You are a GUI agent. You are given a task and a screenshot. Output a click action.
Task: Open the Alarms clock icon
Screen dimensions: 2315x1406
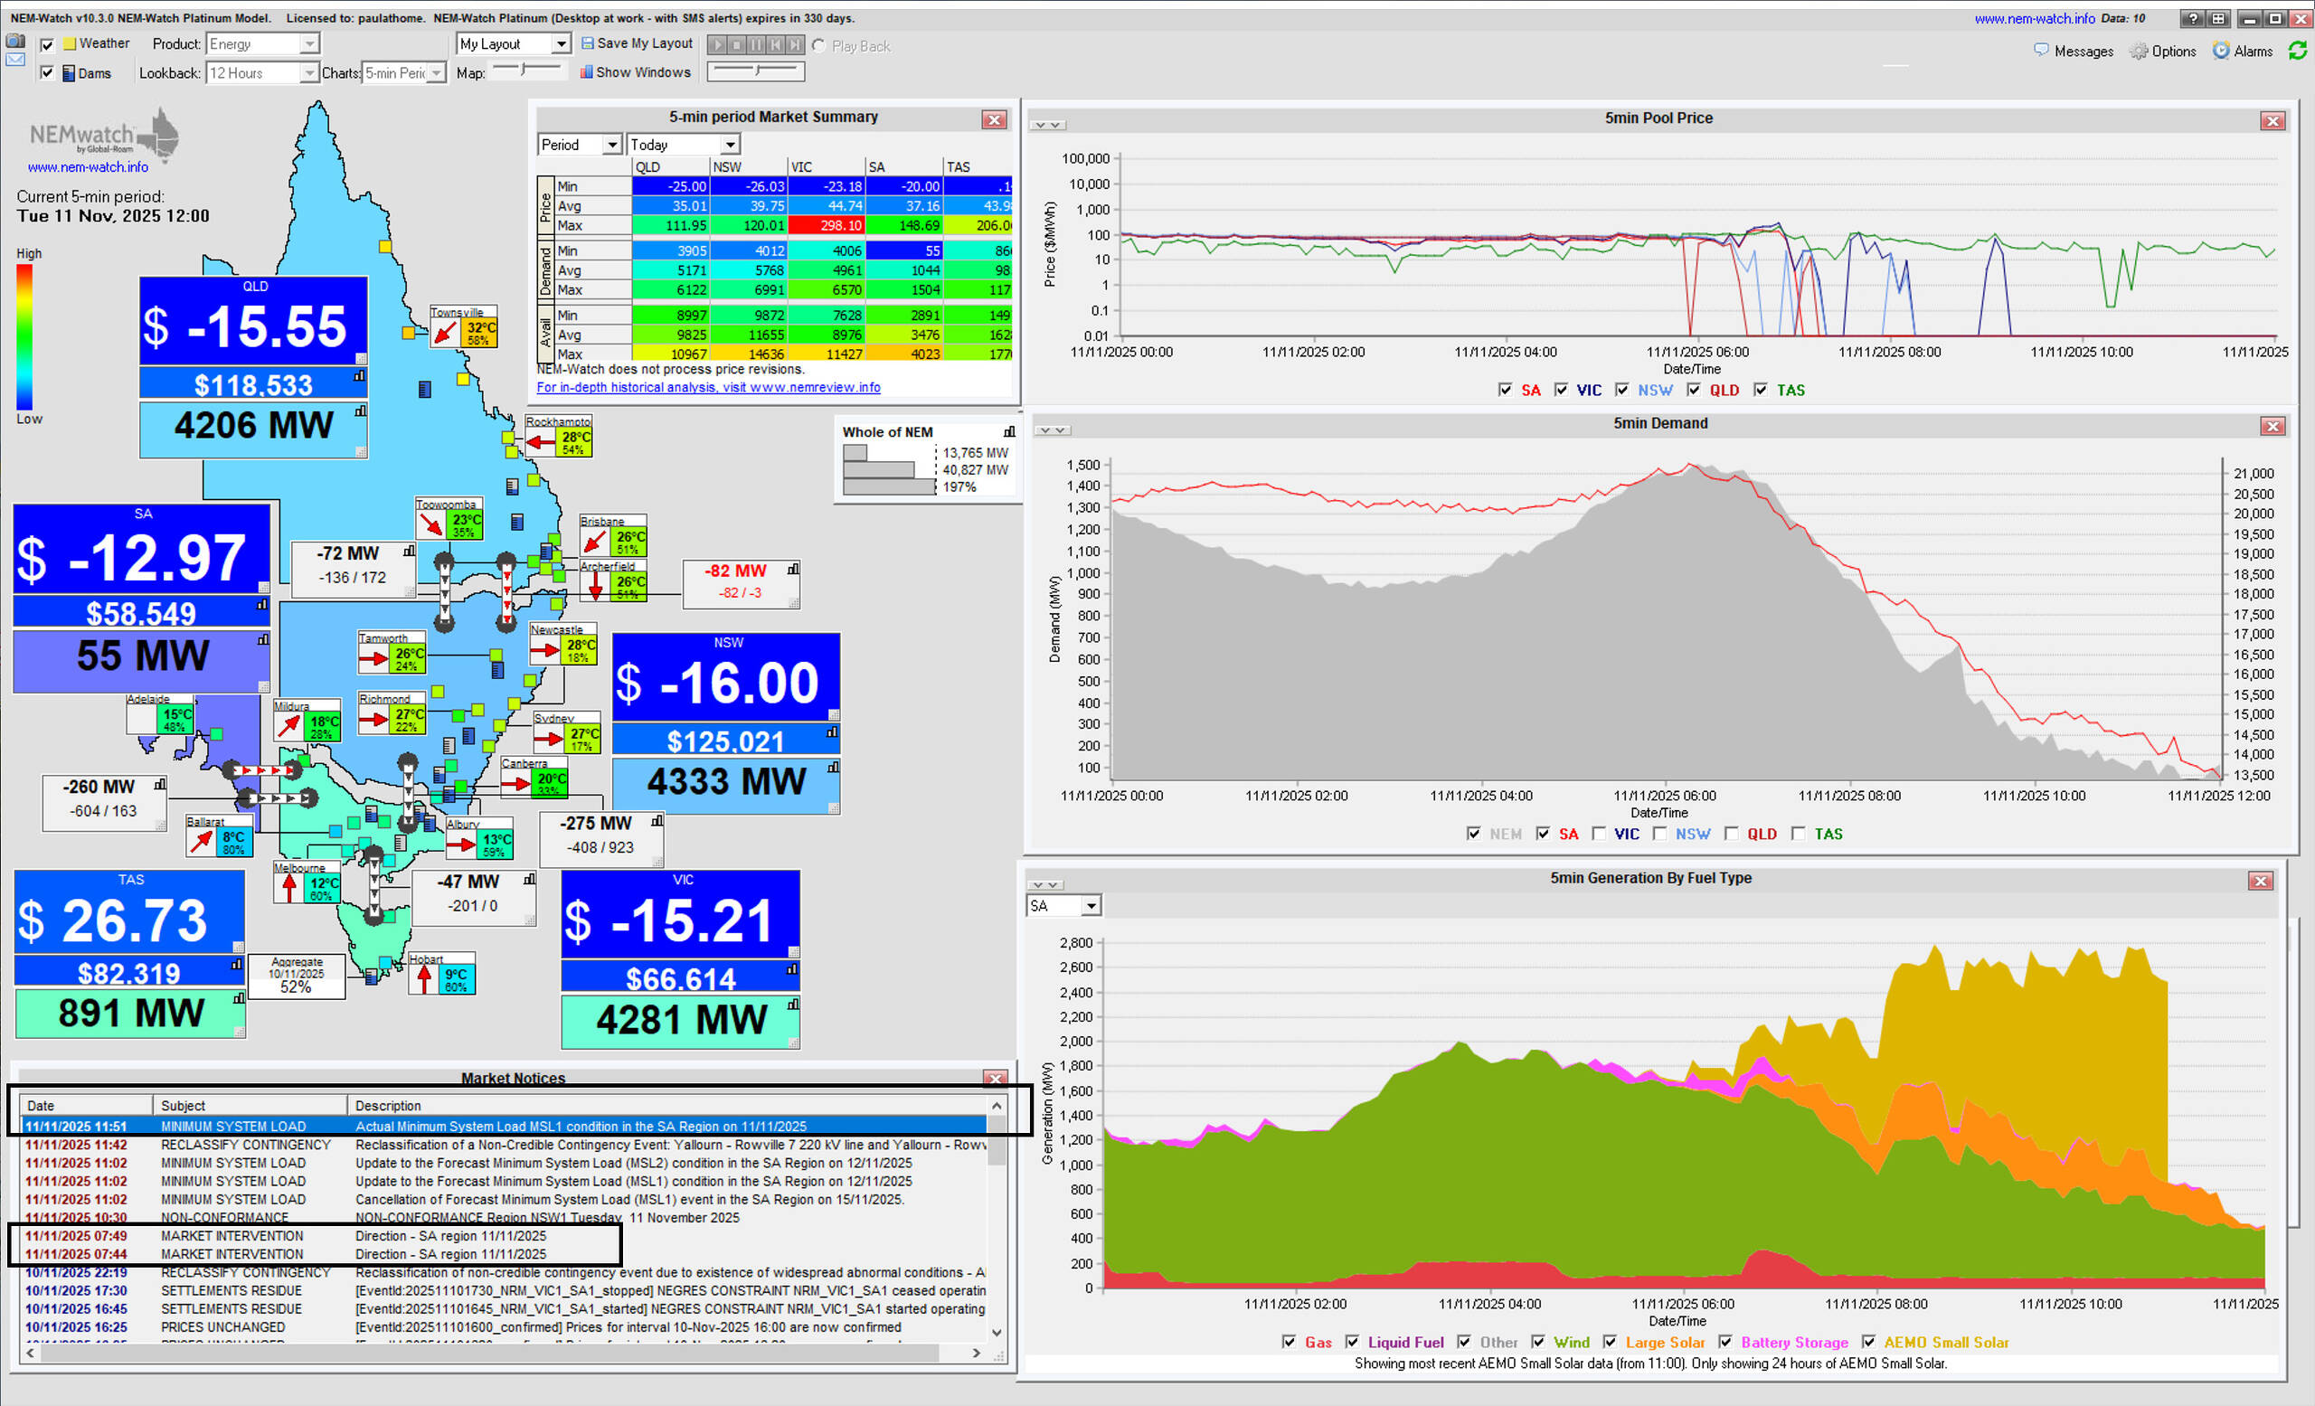click(x=2221, y=51)
